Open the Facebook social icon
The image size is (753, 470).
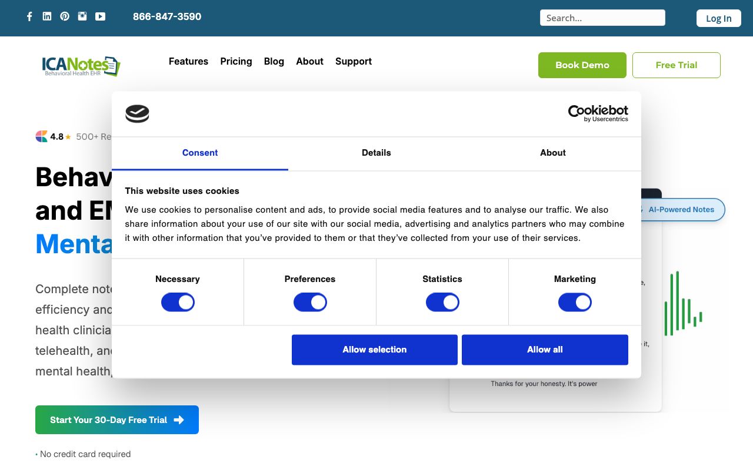pyautogui.click(x=29, y=16)
